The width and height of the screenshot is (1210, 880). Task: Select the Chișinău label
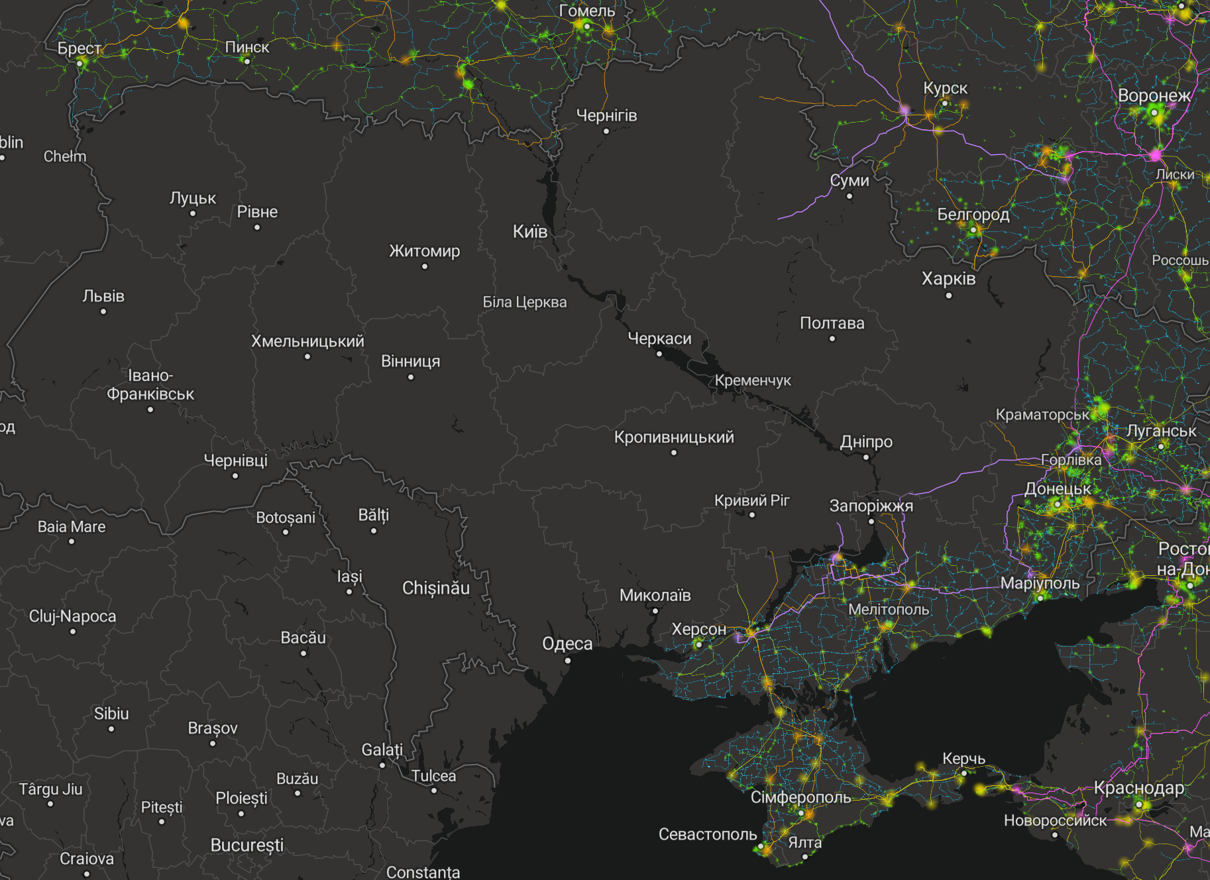click(436, 588)
